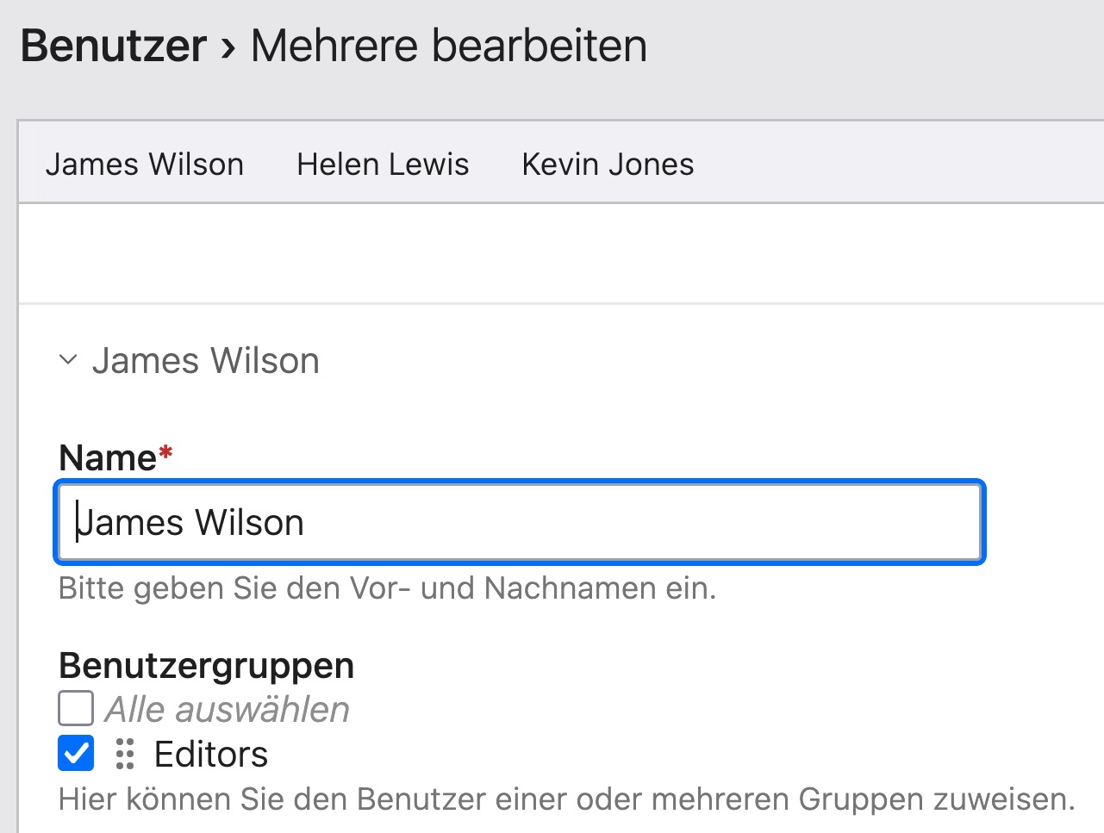Enable the Alle auswählen checkbox

coord(76,709)
